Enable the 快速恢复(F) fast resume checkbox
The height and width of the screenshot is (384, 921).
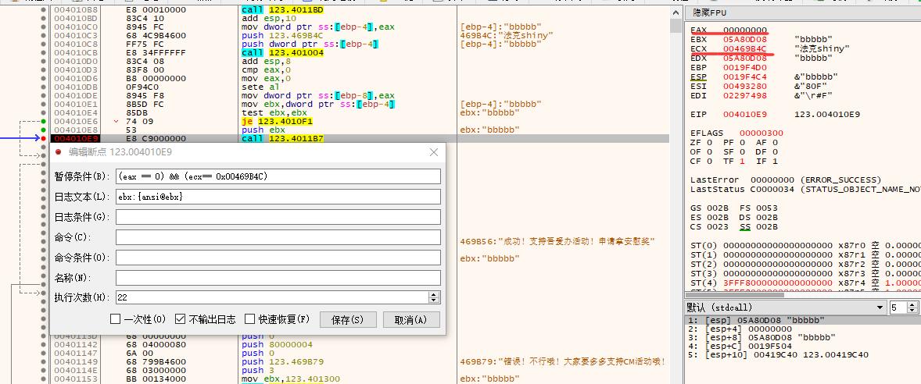click(250, 319)
